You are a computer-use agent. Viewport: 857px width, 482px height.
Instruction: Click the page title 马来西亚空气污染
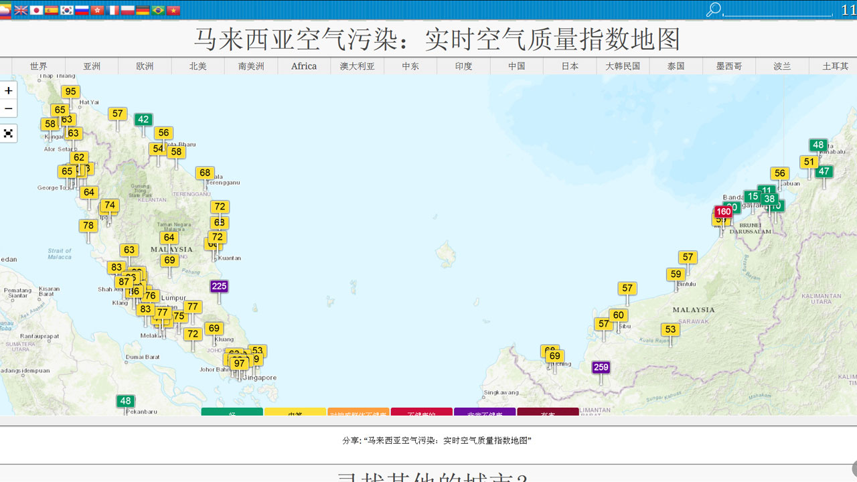pyautogui.click(x=437, y=39)
